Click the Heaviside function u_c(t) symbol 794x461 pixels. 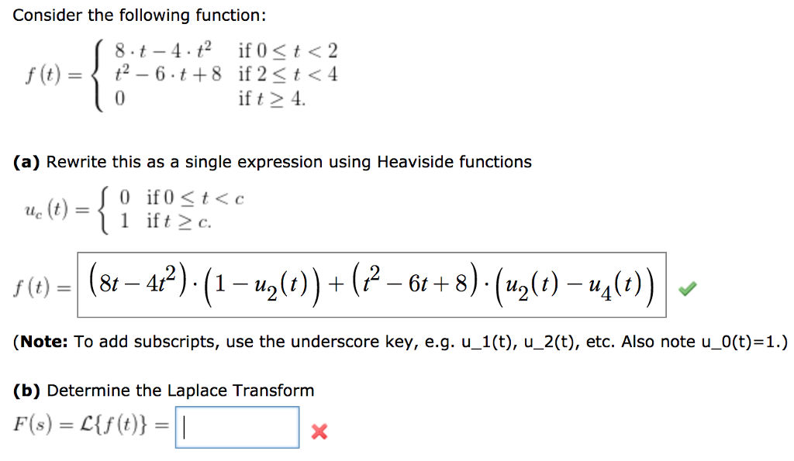[41, 209]
